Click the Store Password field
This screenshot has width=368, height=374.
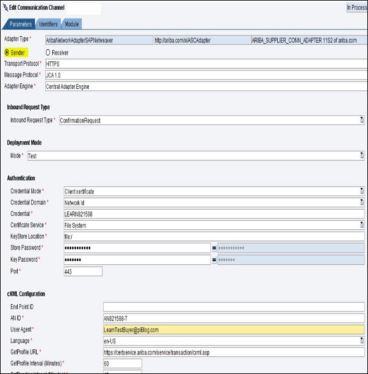[136, 248]
